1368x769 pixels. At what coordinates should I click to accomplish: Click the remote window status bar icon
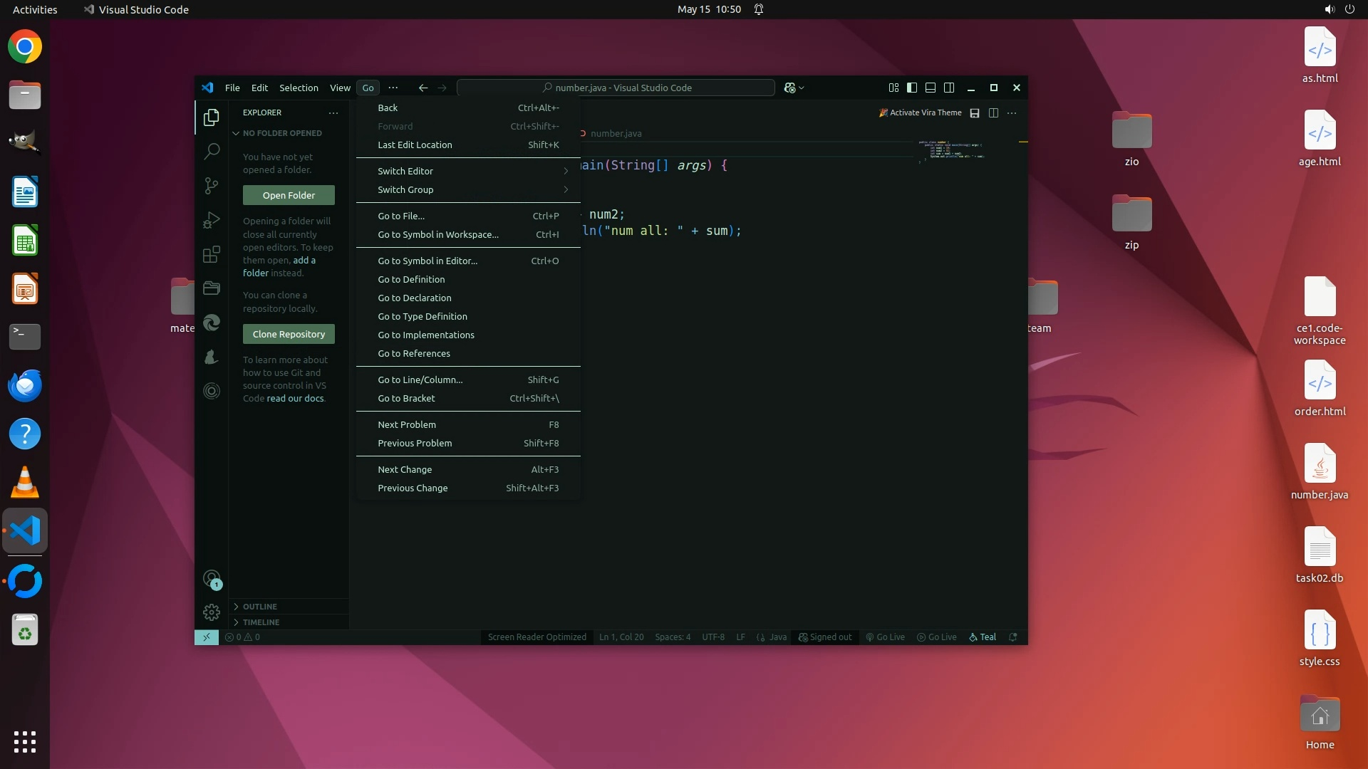point(207,637)
